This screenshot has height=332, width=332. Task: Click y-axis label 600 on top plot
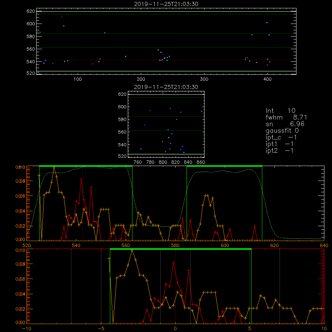[x=31, y=24]
